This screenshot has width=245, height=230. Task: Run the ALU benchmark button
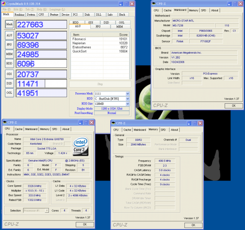pos(9,35)
